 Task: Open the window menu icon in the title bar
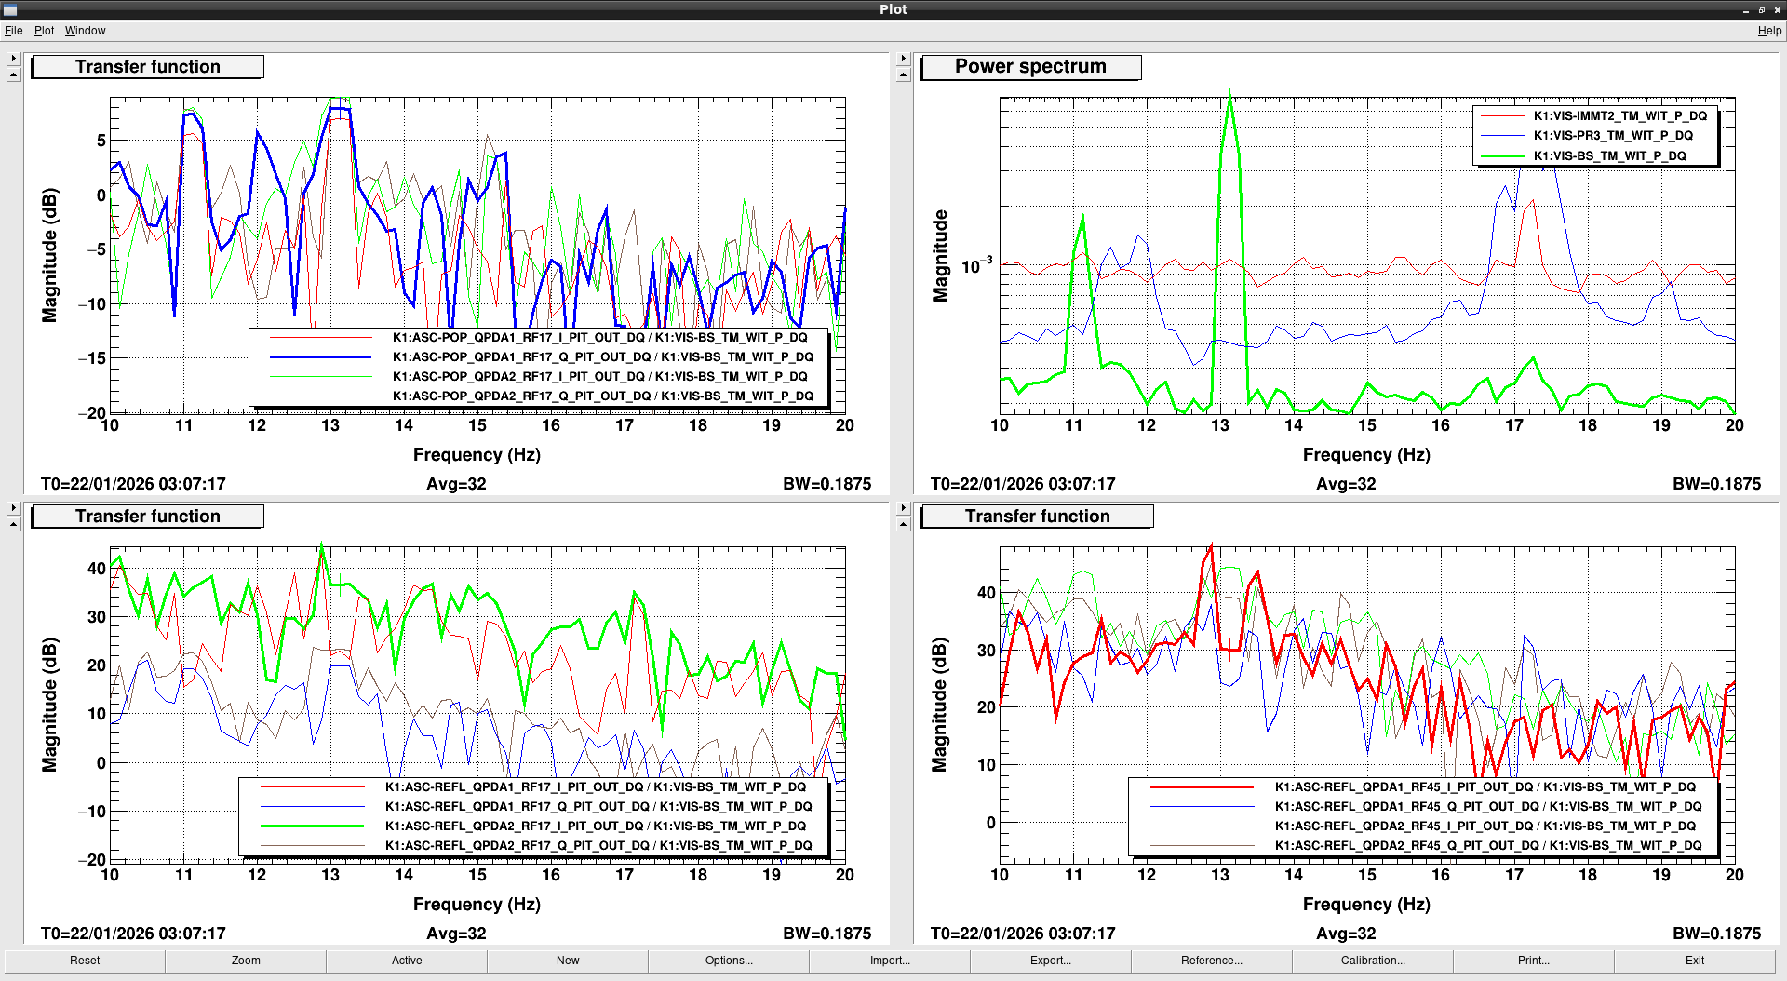tap(10, 9)
